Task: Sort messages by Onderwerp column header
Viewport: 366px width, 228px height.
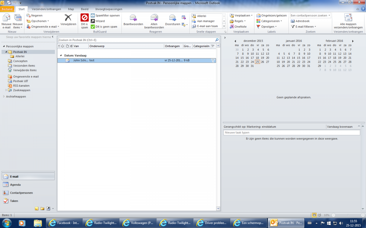Action: [126, 46]
